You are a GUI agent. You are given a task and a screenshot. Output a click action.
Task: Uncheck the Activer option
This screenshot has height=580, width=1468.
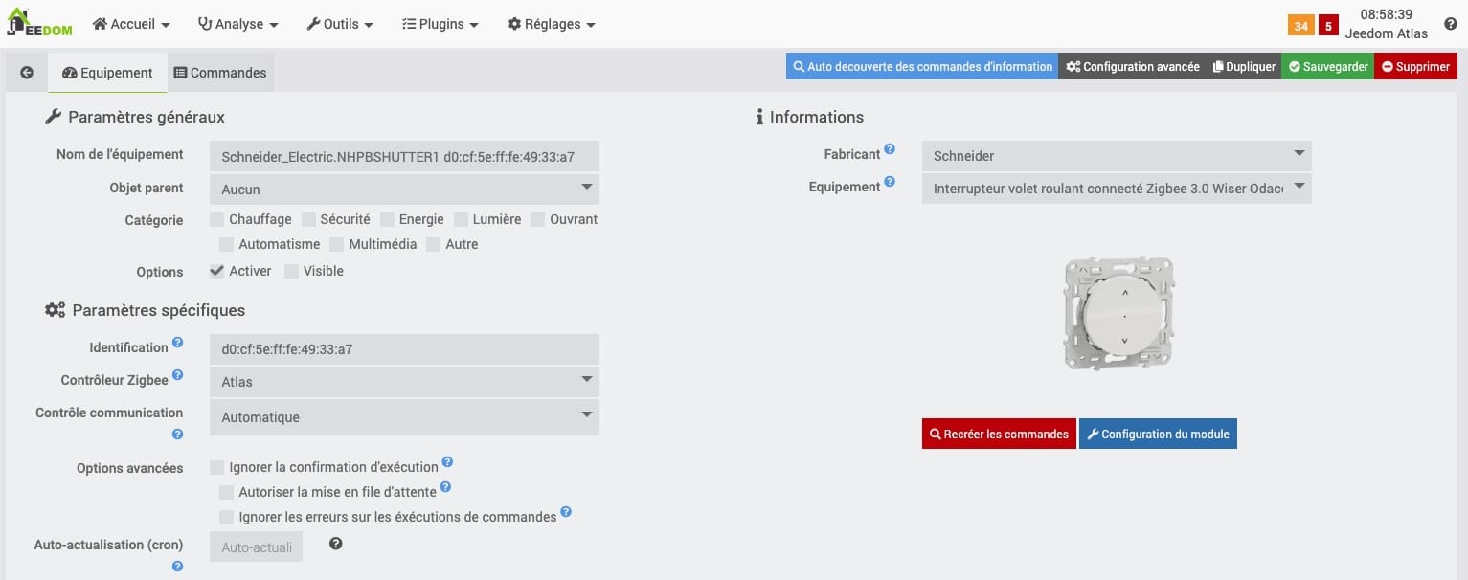tap(217, 272)
